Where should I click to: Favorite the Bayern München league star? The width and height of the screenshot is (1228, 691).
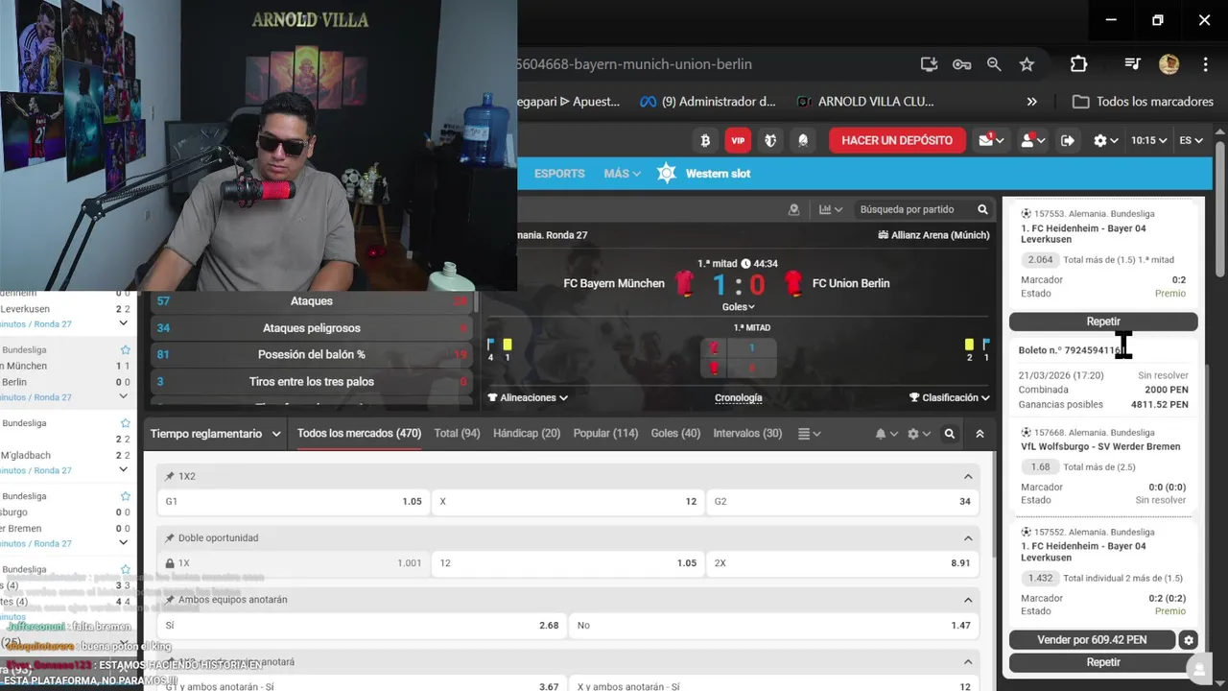coord(125,350)
